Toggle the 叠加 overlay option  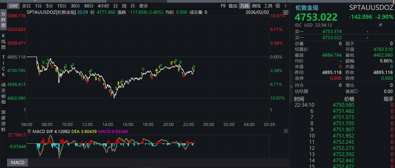(233, 6)
